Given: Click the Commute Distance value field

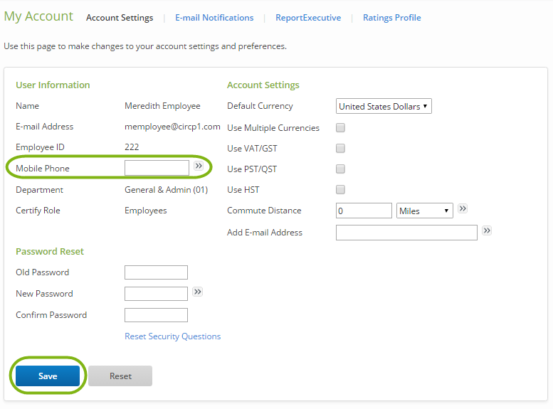Looking at the screenshot, I should pos(364,211).
